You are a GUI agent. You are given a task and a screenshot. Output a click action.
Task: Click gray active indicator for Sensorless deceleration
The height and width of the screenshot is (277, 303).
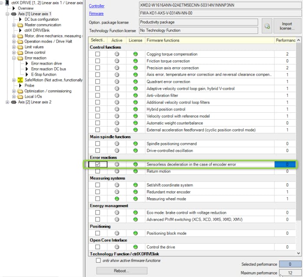(117, 164)
